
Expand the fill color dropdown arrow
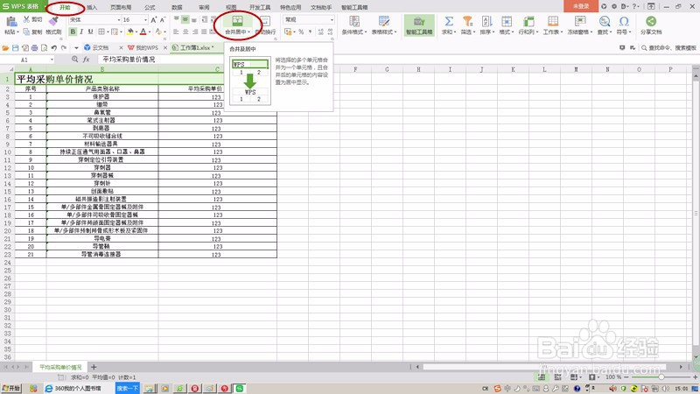click(x=136, y=32)
